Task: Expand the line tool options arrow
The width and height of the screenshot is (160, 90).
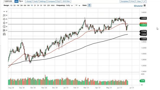Action: (x=7, y=11)
